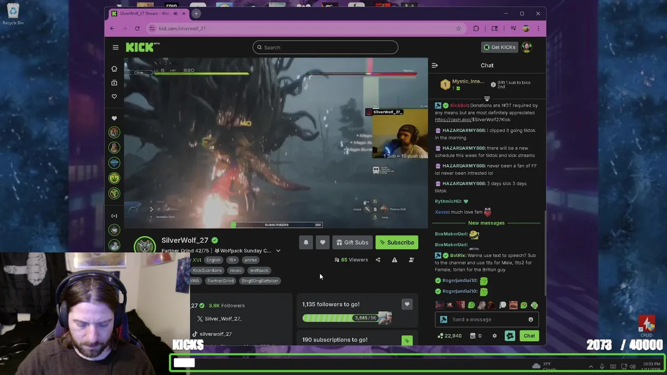Subscribe to SilverWolf_27
The width and height of the screenshot is (667, 375).
(x=397, y=243)
